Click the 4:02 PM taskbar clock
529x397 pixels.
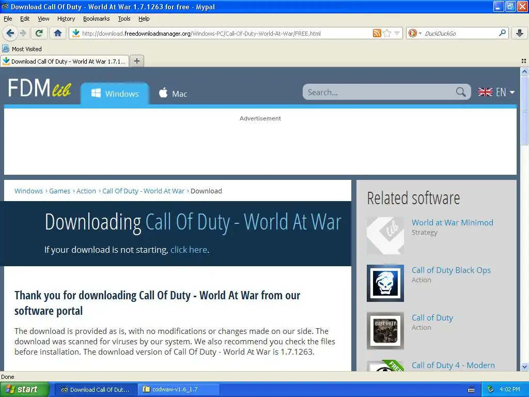510,389
